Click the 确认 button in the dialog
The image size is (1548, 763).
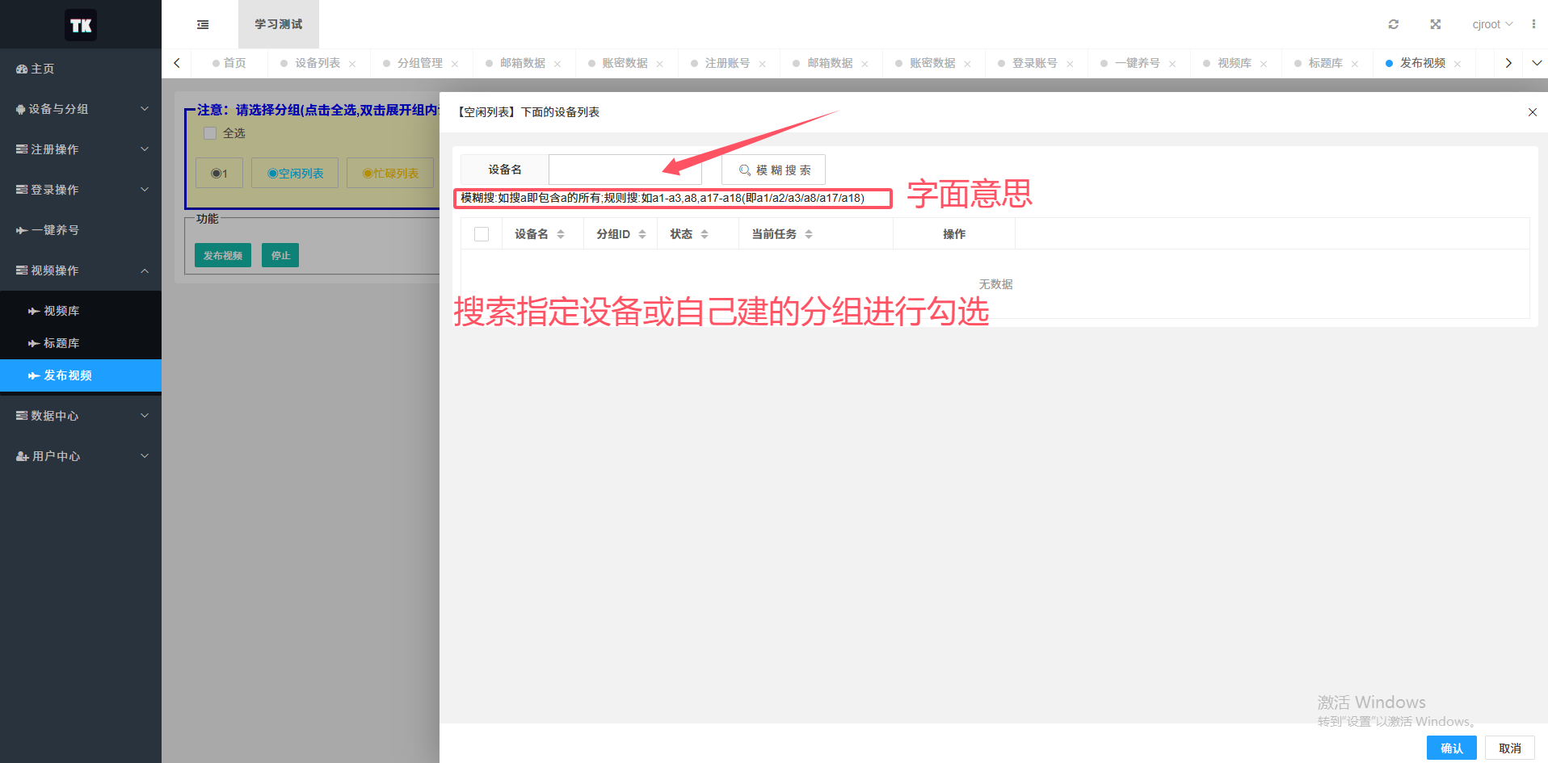1451,748
